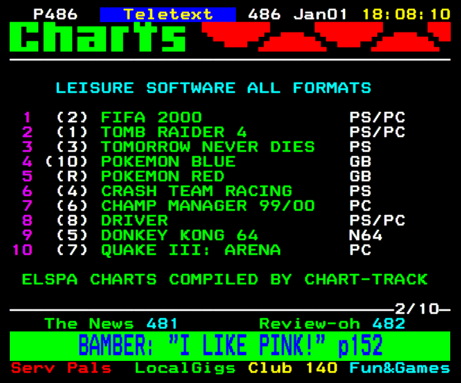The image size is (461, 383).
Task: Select POKEMON BLUE chart entry
Action: [x=168, y=162]
